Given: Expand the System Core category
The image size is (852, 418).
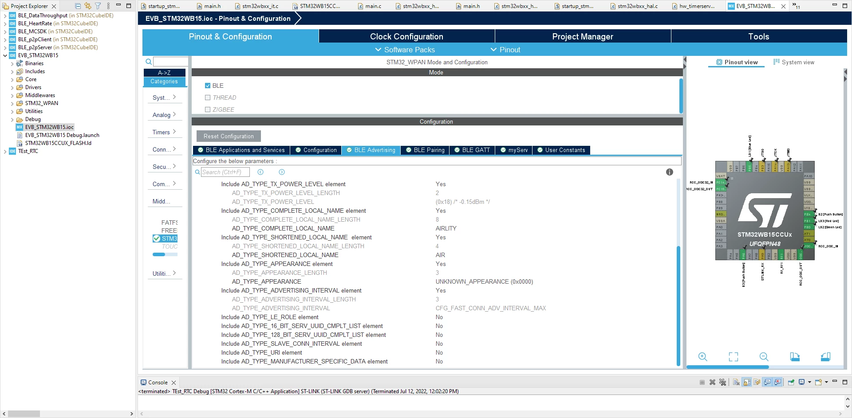Looking at the screenshot, I should [x=164, y=98].
